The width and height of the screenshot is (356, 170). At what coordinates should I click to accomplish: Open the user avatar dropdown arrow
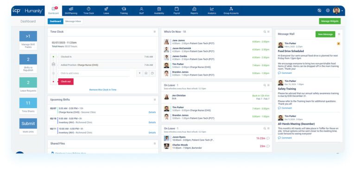click(x=342, y=11)
